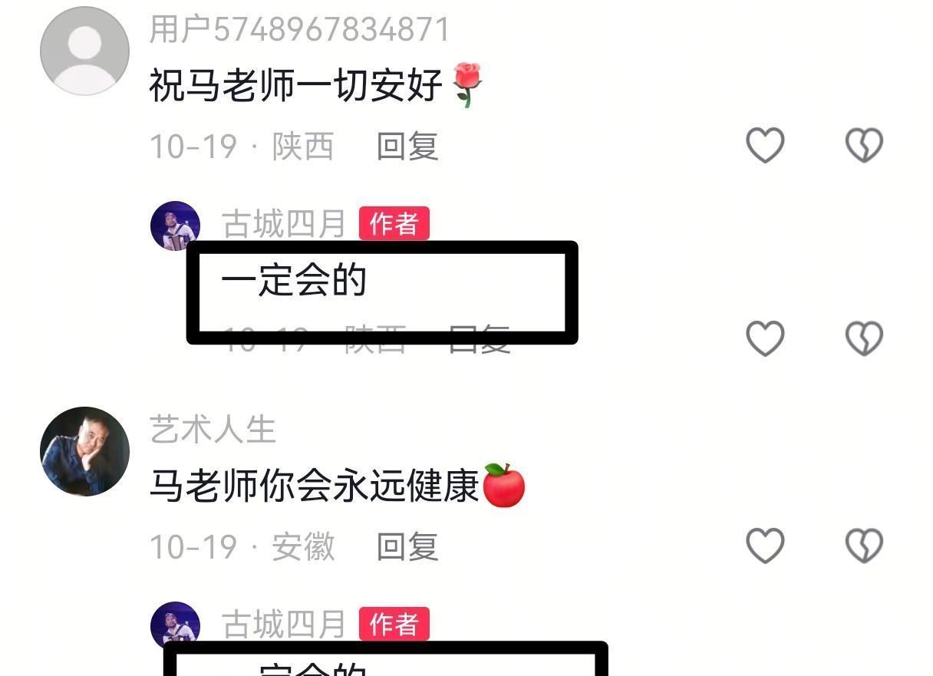Tap the first 作者 badge
This screenshot has width=933, height=676.
(394, 224)
